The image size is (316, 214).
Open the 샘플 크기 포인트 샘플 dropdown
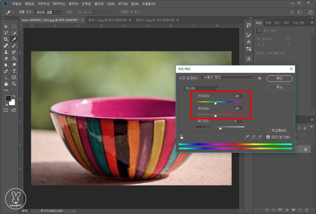click(48, 12)
